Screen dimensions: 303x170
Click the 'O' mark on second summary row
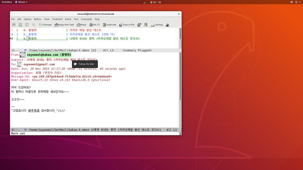pos(12,34)
